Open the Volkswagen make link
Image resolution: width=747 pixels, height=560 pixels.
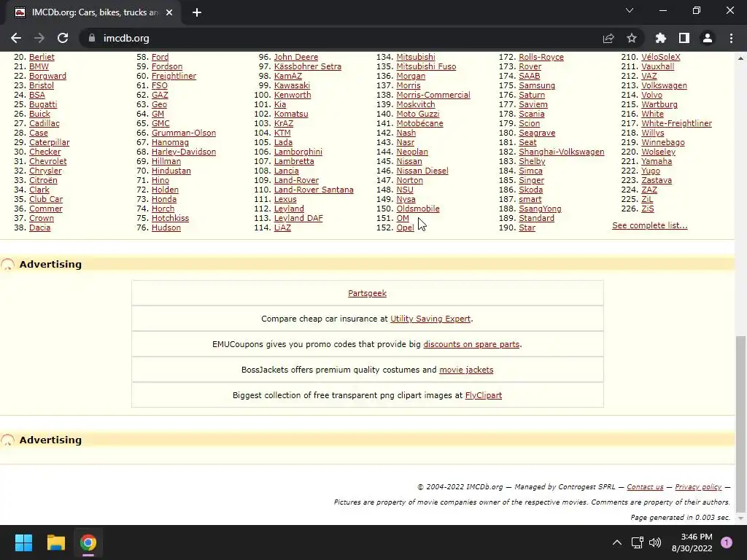pyautogui.click(x=664, y=86)
